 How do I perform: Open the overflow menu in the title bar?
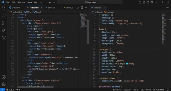(x=41, y=2)
